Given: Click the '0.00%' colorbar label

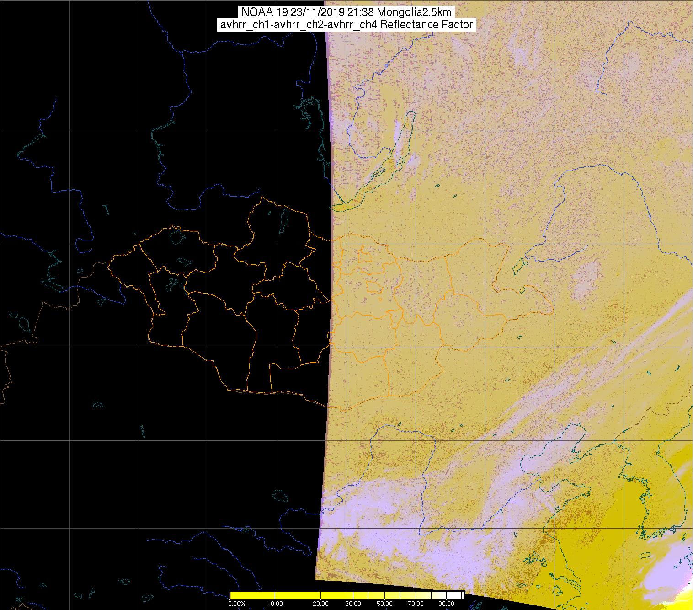Looking at the screenshot, I should pyautogui.click(x=237, y=604).
